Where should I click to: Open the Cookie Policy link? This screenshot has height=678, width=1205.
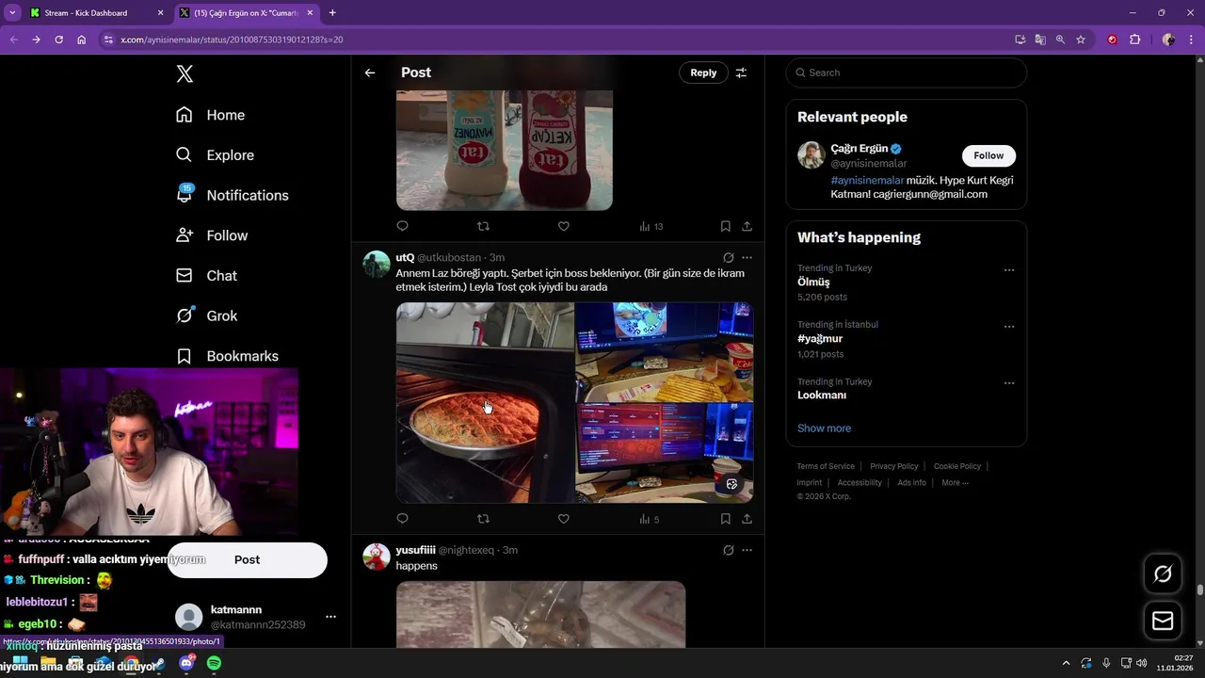click(x=957, y=466)
